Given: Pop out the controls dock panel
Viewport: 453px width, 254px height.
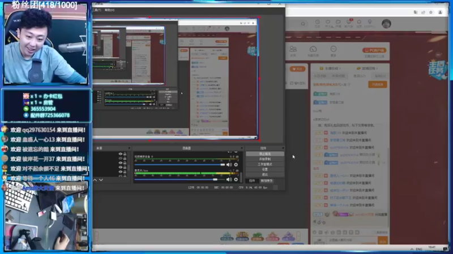Looking at the screenshot, I should pyautogui.click(x=283, y=148).
